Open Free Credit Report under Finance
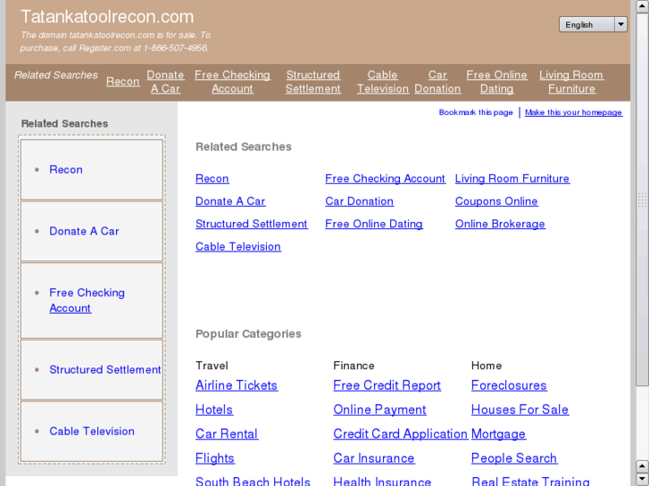This screenshot has height=486, width=649. (x=387, y=385)
